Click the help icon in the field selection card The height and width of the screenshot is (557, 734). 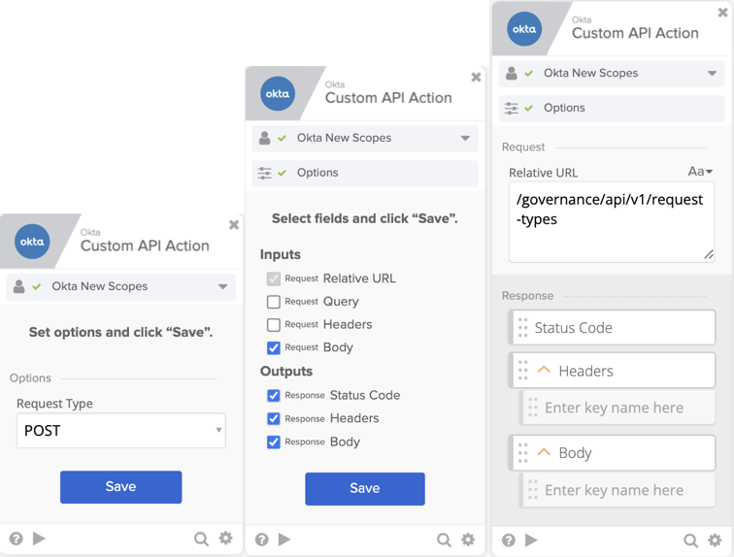pyautogui.click(x=261, y=540)
